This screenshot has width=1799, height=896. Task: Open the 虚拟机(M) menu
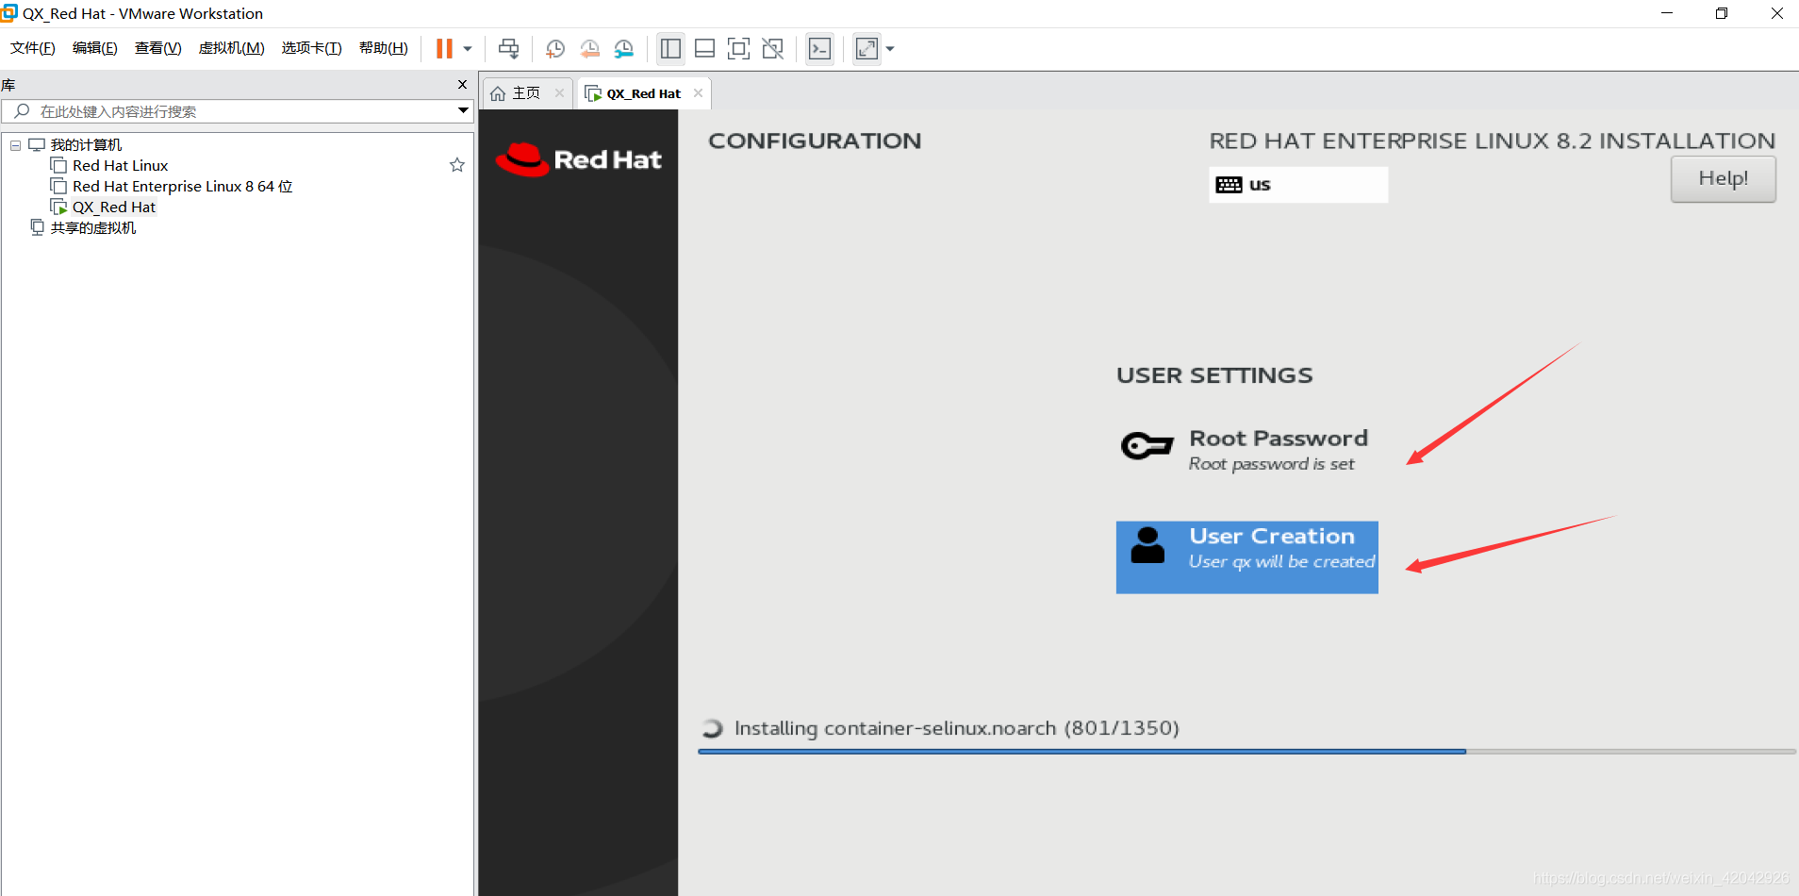pyautogui.click(x=231, y=48)
